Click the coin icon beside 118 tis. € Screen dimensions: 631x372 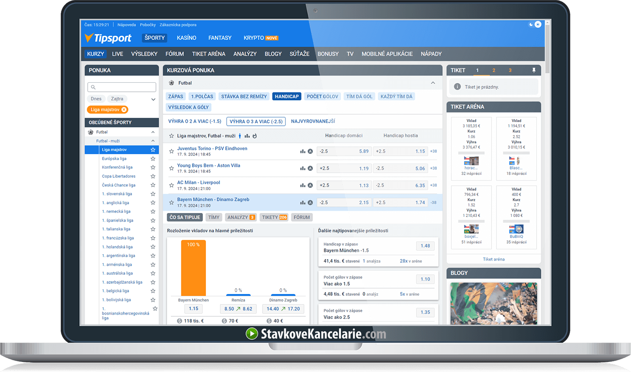pos(180,321)
